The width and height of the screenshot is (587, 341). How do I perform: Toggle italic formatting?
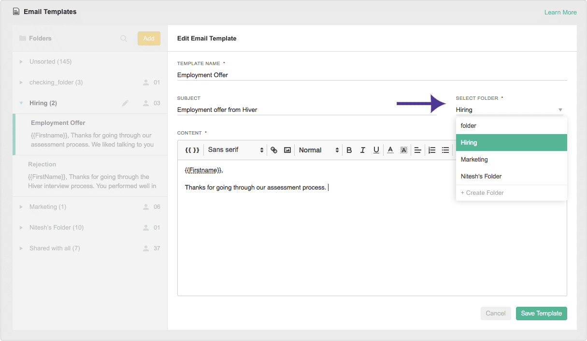pyautogui.click(x=363, y=150)
